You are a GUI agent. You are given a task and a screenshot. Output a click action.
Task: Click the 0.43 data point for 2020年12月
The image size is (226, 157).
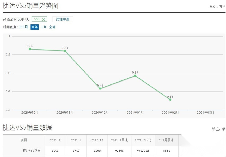coord(100,88)
